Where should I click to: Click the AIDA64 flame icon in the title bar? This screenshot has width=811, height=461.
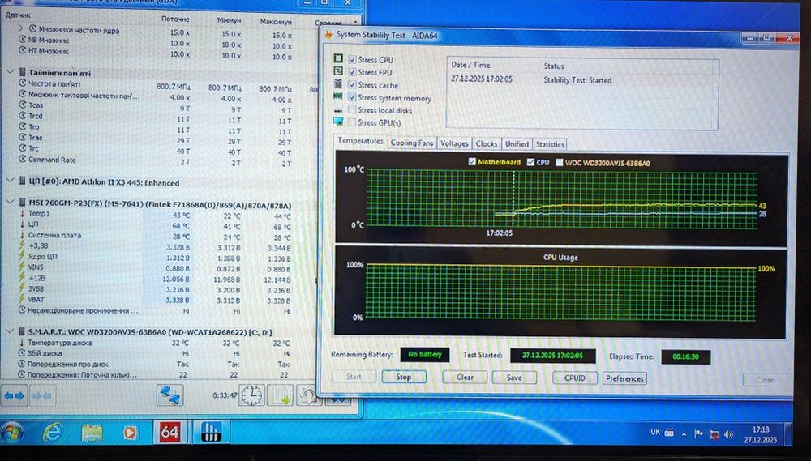point(328,35)
